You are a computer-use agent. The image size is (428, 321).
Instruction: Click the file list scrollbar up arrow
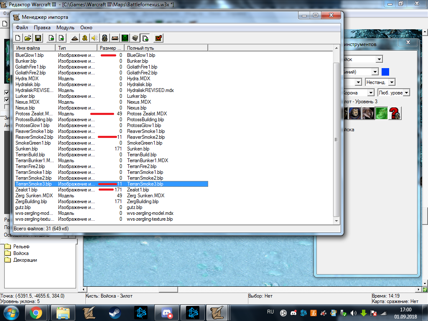pyautogui.click(x=336, y=48)
